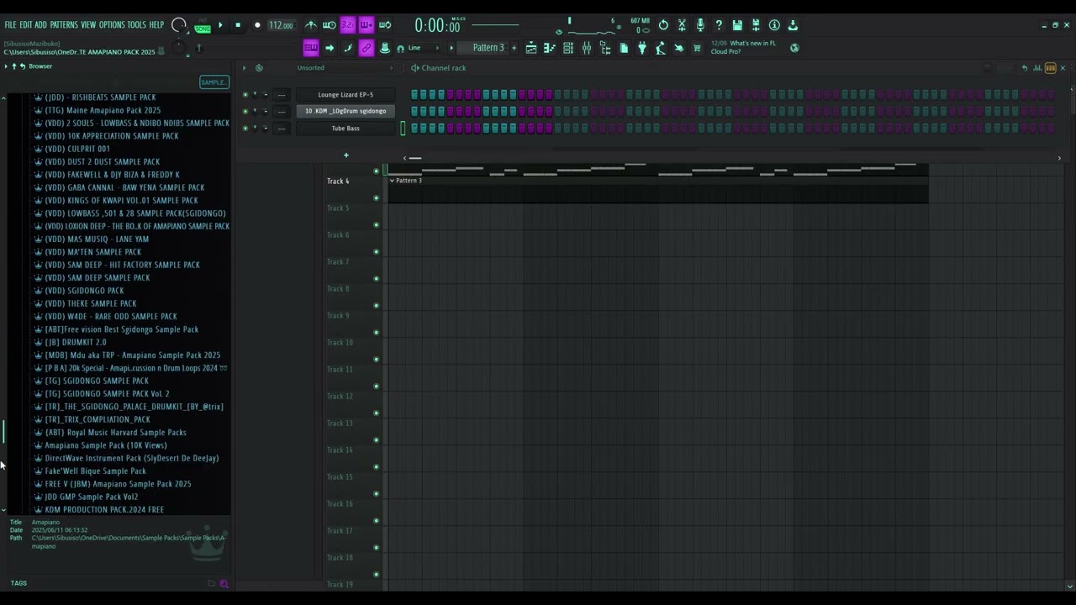Open the Unsorted channel filter dropdown
1076x605 pixels.
pyautogui.click(x=343, y=68)
